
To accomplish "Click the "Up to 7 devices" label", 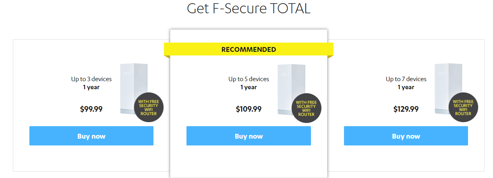I will point(406,79).
